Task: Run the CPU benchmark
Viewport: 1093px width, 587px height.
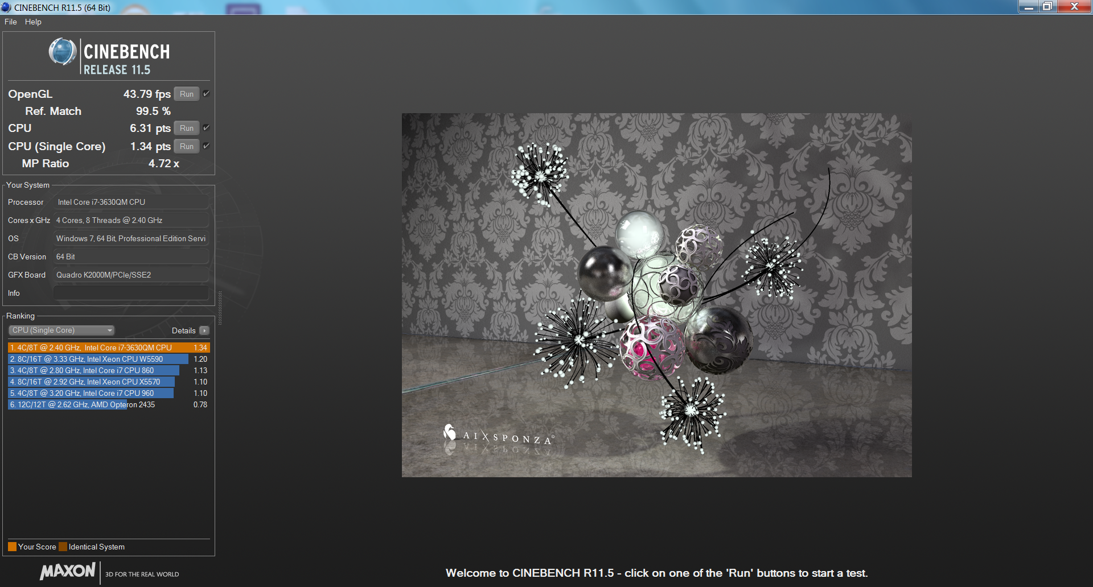Action: point(187,128)
